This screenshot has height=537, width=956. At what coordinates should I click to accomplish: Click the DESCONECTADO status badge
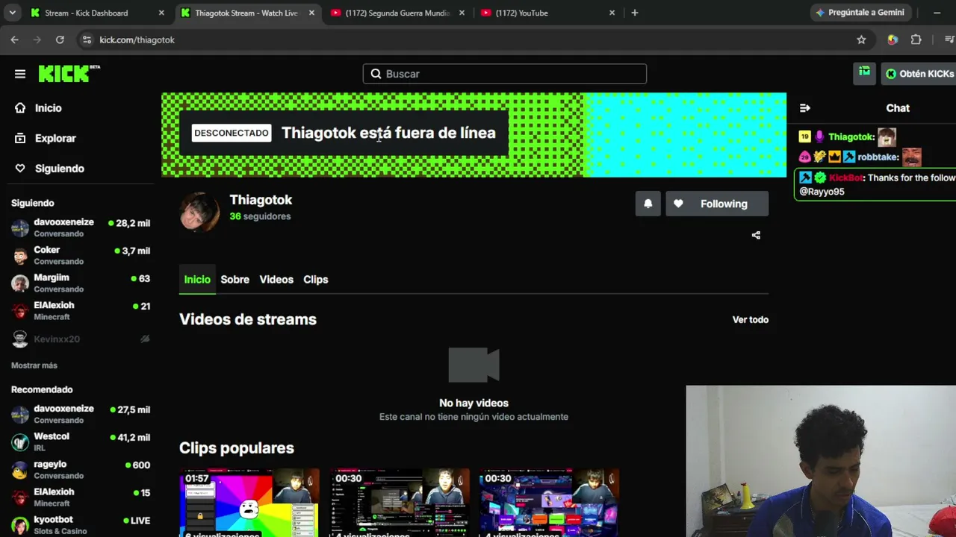tap(232, 133)
